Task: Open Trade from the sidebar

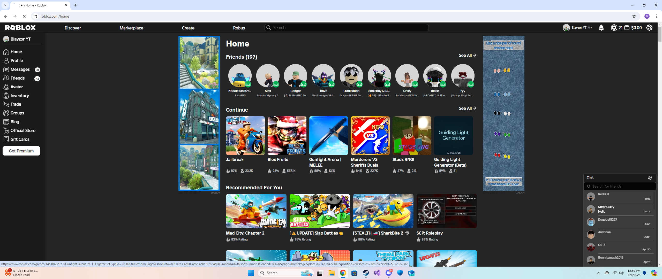Action: click(x=16, y=104)
